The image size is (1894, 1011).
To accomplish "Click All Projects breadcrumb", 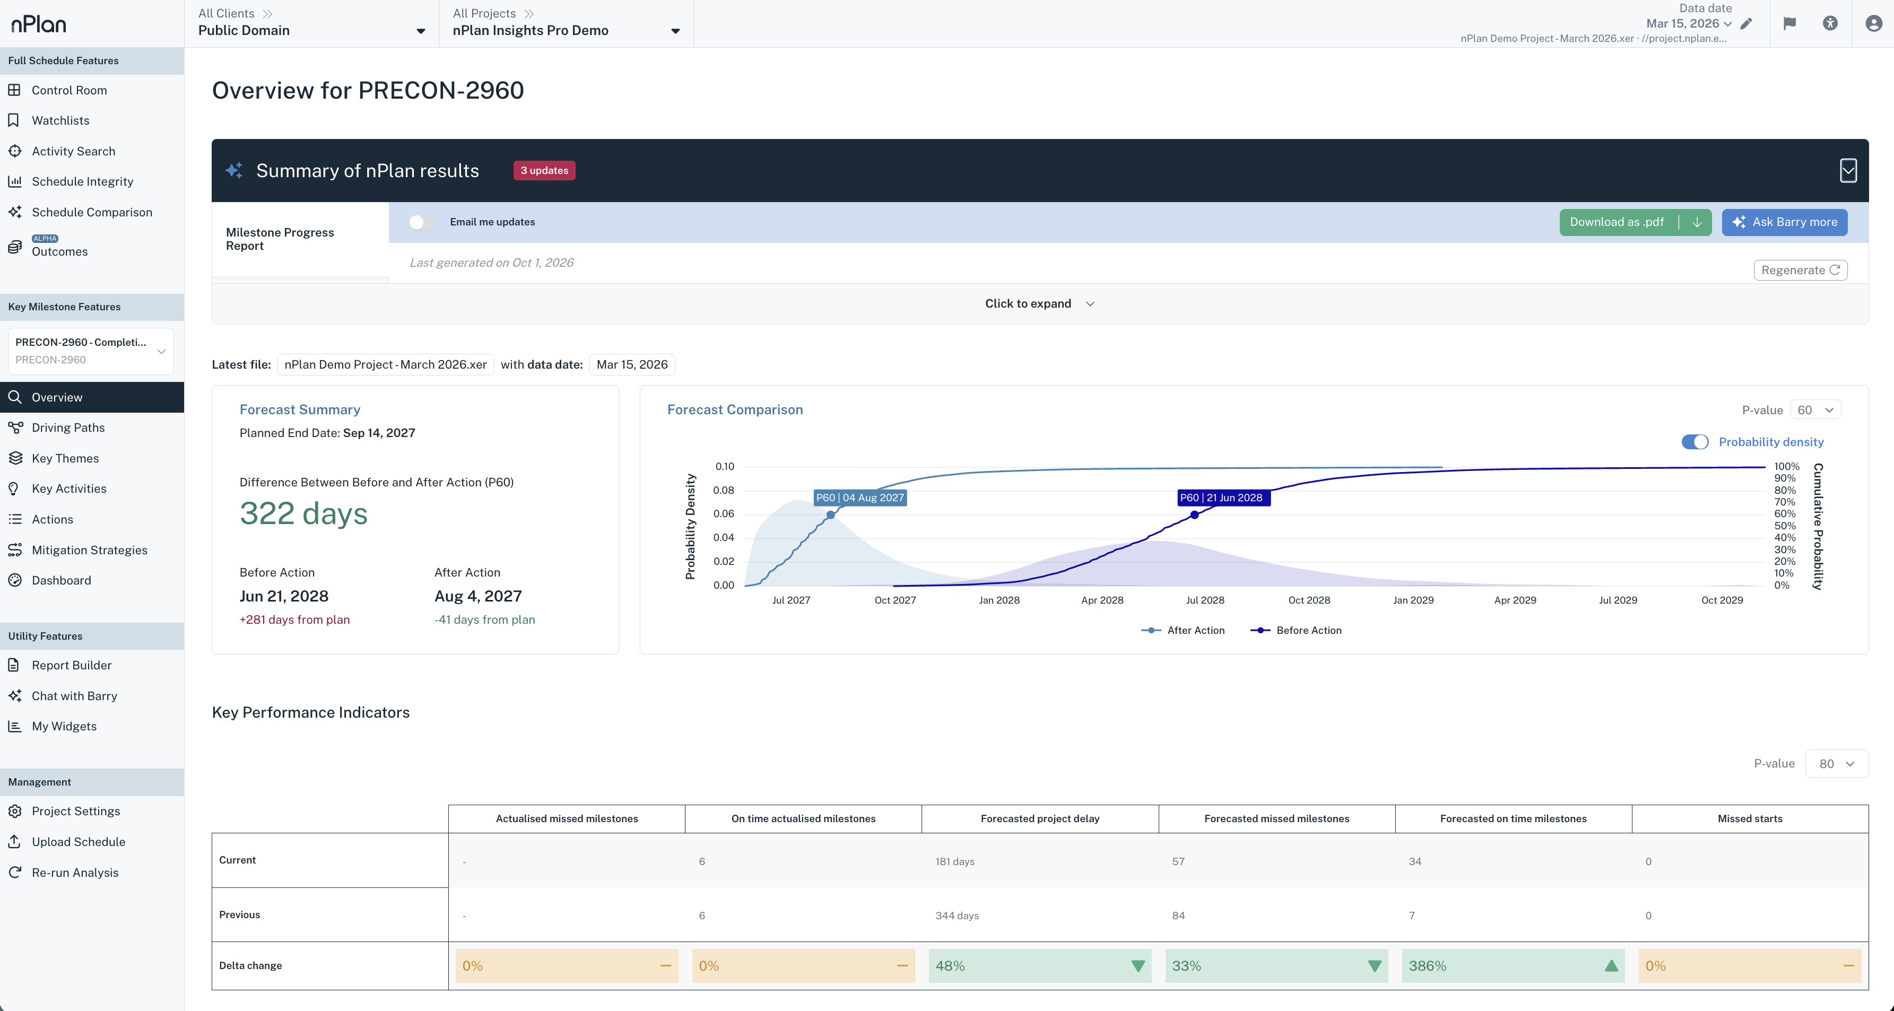I will point(484,13).
